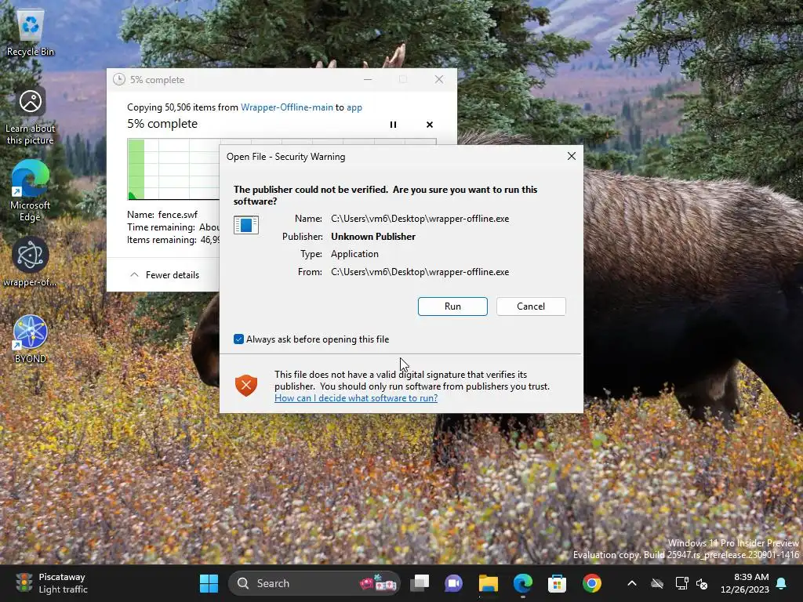This screenshot has height=602, width=803.
Task: Close the Security Warning dialog
Action: 572,156
